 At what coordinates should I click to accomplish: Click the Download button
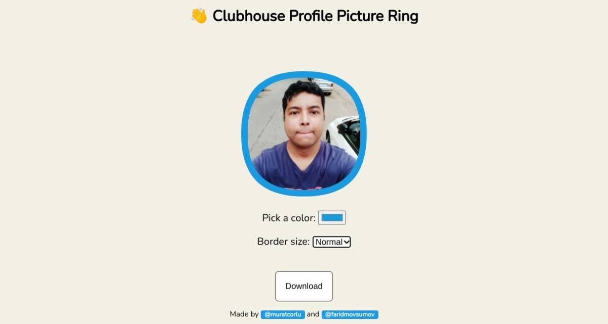click(x=304, y=286)
